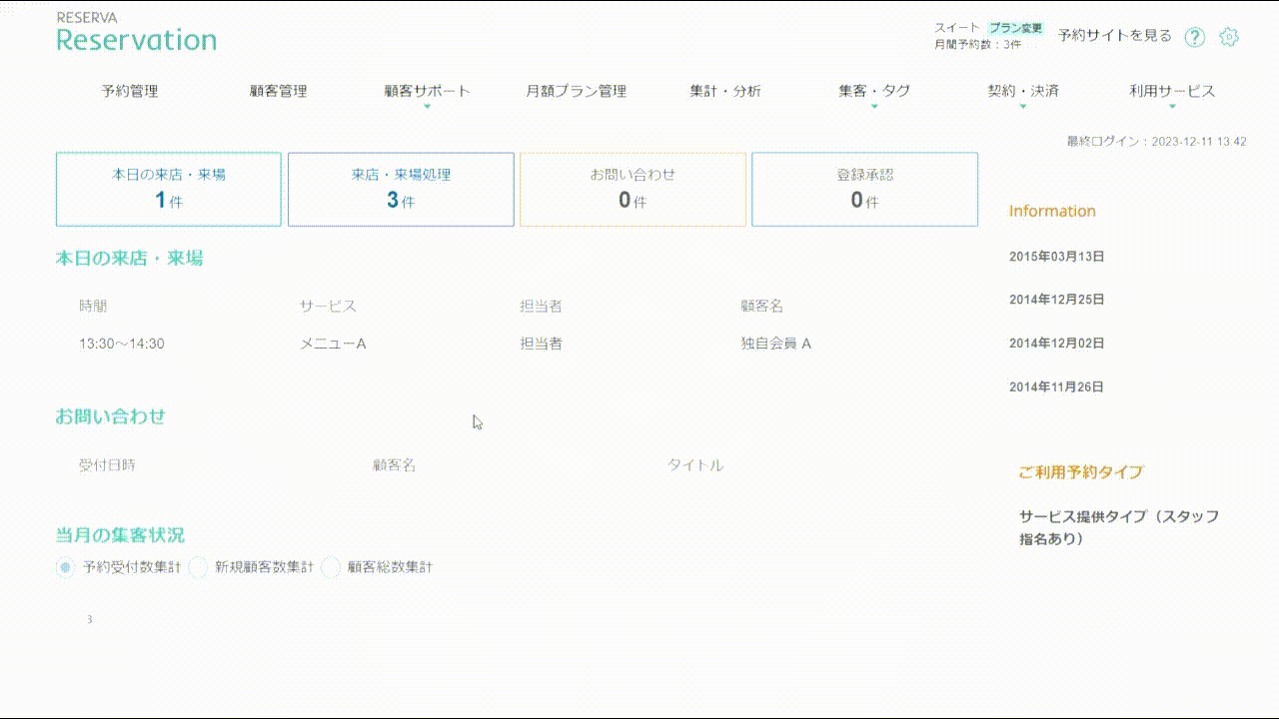Open the 来店・来場処理 summary card

coord(401,189)
